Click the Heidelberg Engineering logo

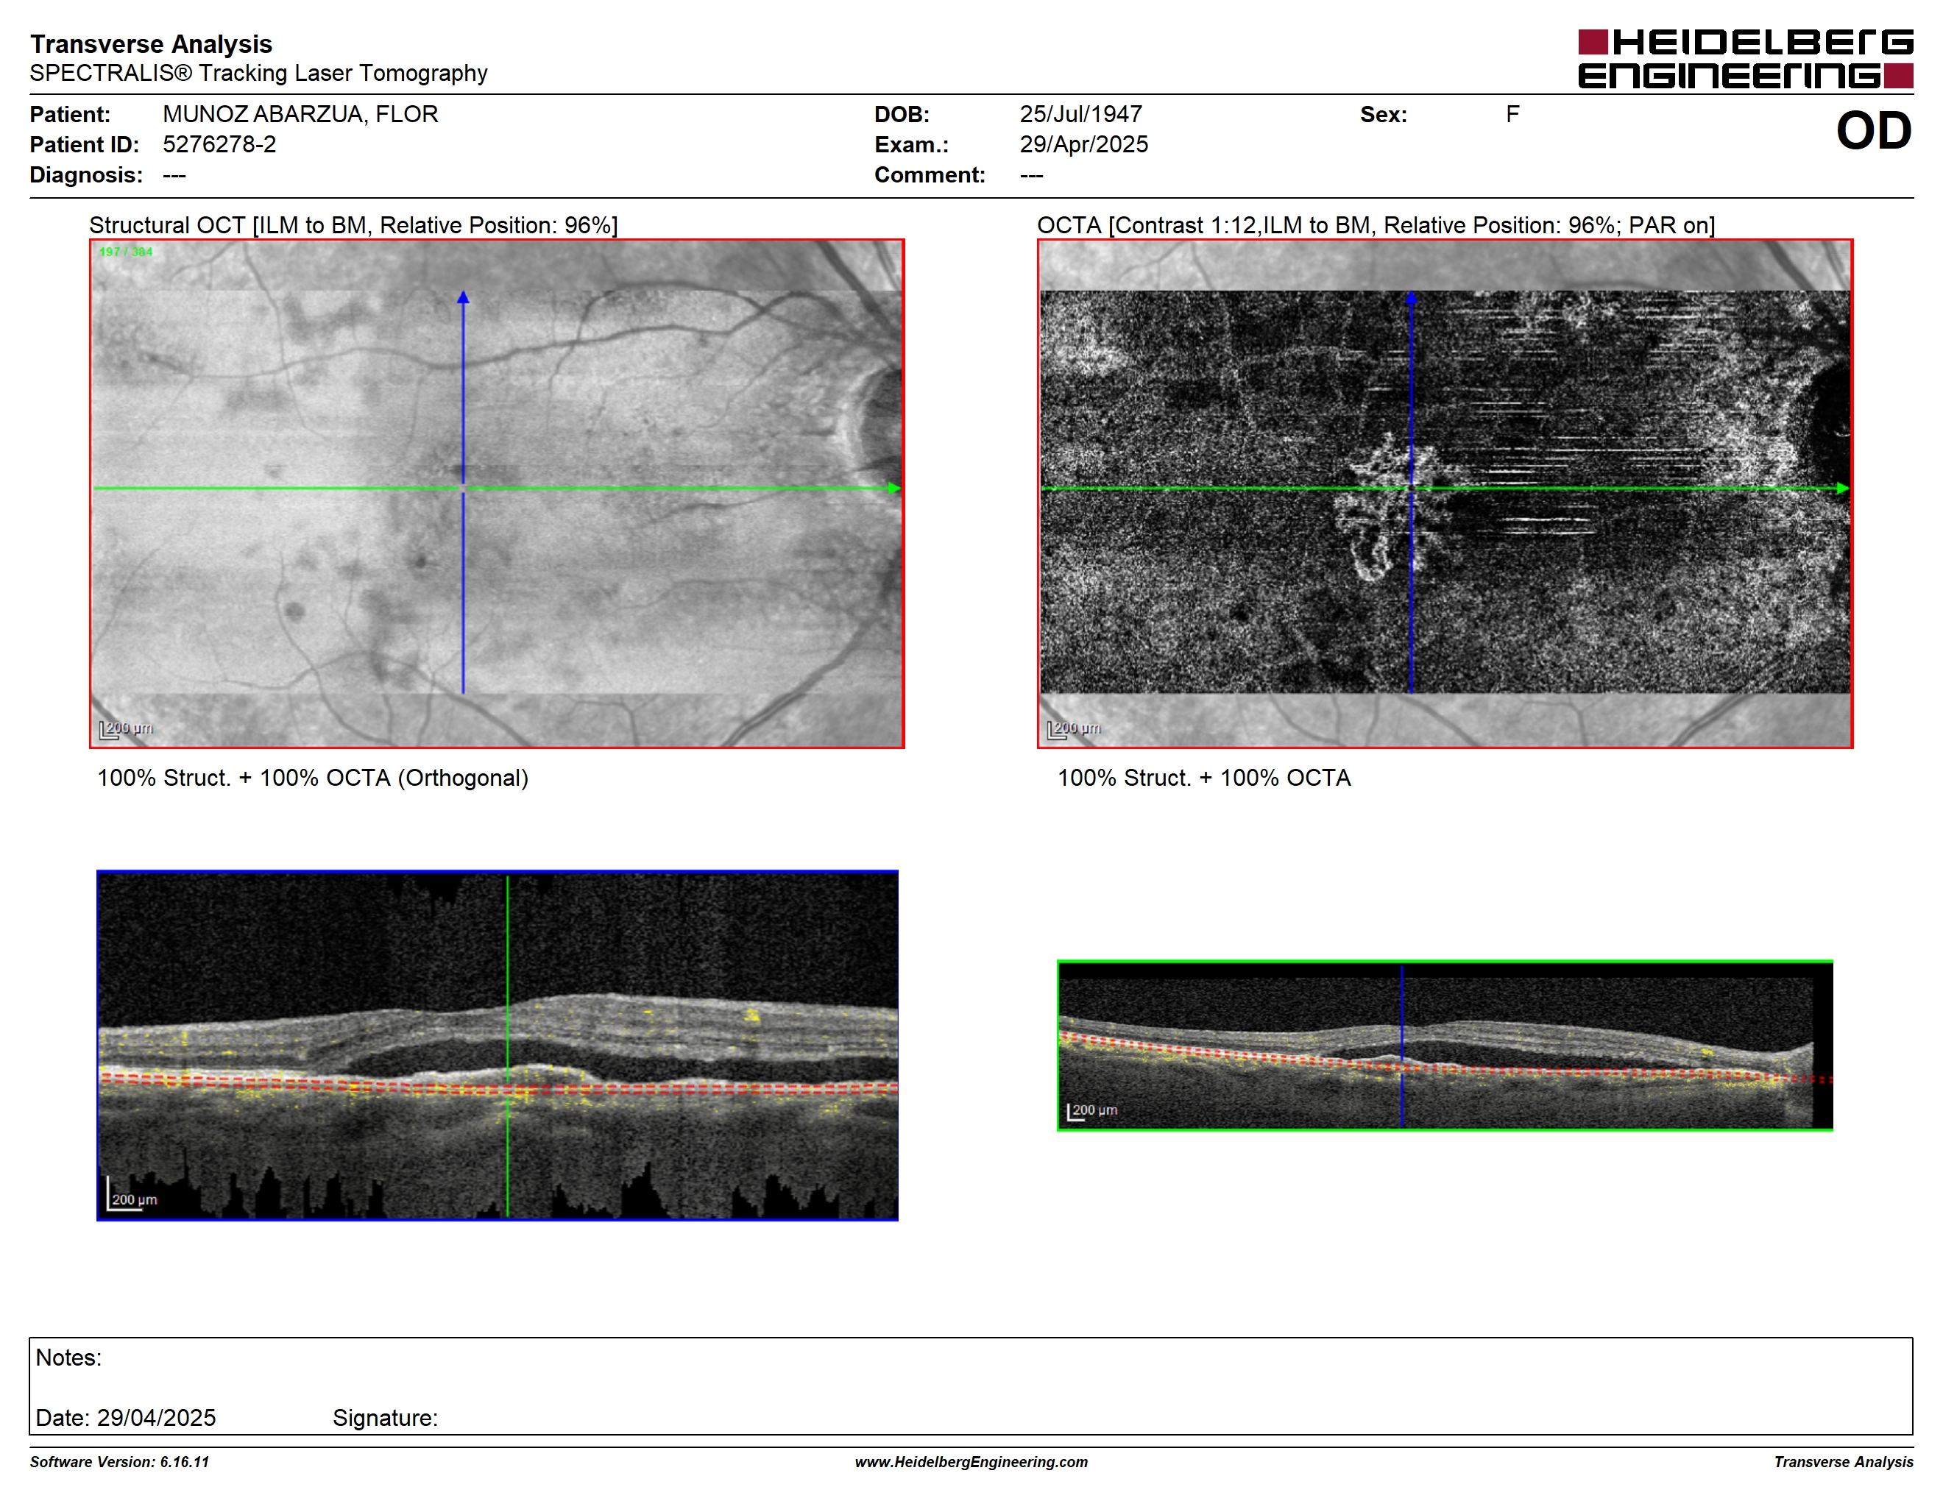click(x=1746, y=59)
